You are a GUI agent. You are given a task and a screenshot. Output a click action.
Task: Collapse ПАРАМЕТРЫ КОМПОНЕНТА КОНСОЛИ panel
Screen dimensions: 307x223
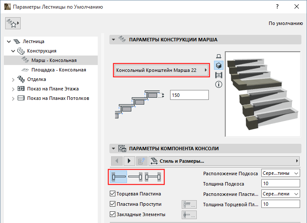click(113, 149)
